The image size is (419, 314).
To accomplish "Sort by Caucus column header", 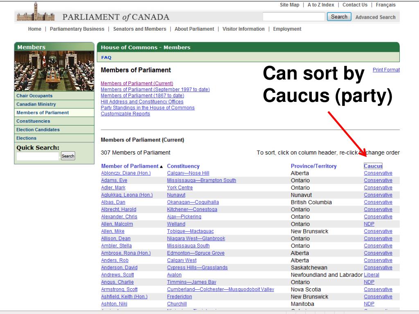I will 373,166.
